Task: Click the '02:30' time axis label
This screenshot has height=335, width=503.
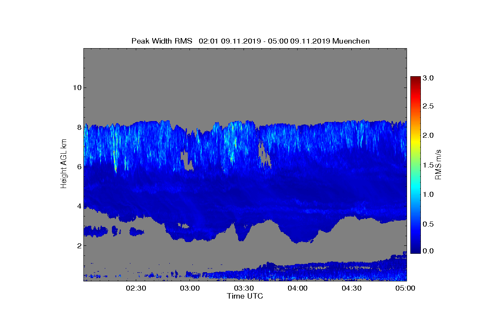Action: (136, 289)
